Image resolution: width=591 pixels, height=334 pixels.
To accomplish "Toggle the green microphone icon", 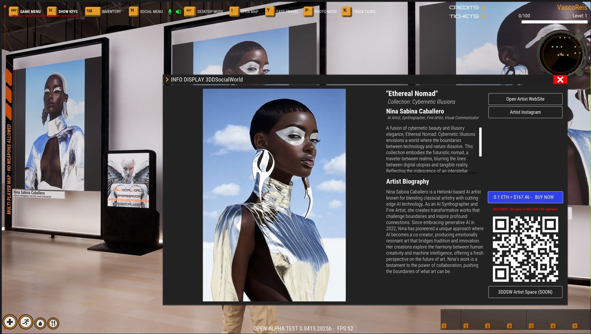I will pos(170,12).
